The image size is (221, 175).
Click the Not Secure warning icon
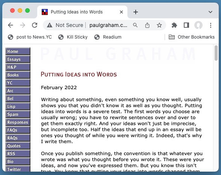(50, 25)
